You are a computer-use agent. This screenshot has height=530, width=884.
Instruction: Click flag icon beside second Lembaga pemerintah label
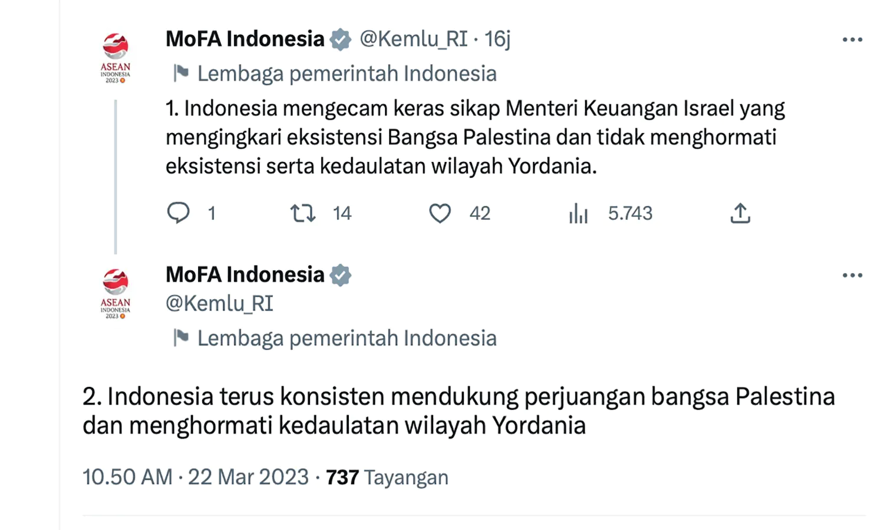click(181, 337)
